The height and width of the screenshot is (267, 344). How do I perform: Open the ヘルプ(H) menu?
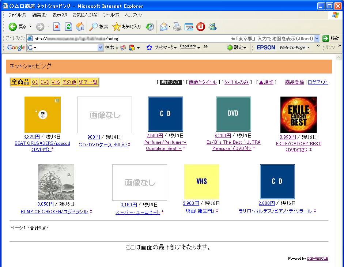tap(133, 15)
